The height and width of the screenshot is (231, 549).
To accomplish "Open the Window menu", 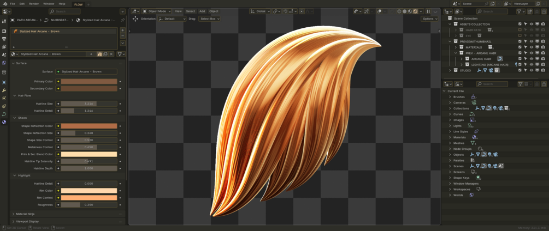I will click(49, 3).
